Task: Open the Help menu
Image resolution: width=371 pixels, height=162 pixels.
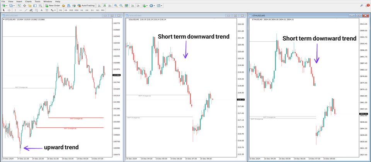Action: (x=58, y=2)
